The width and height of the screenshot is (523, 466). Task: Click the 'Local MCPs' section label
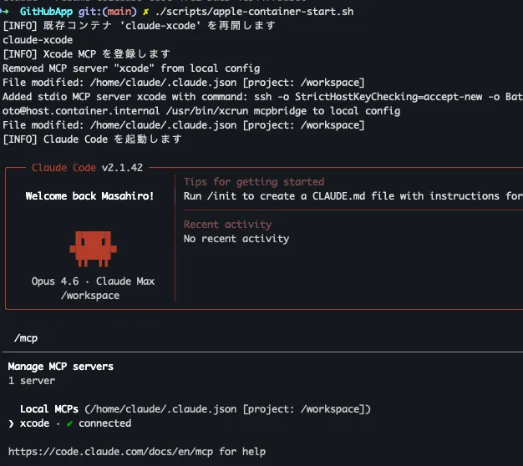point(49,409)
